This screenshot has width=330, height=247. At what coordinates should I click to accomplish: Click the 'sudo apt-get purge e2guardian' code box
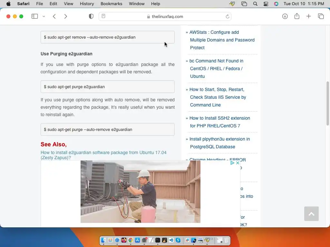[108, 87]
